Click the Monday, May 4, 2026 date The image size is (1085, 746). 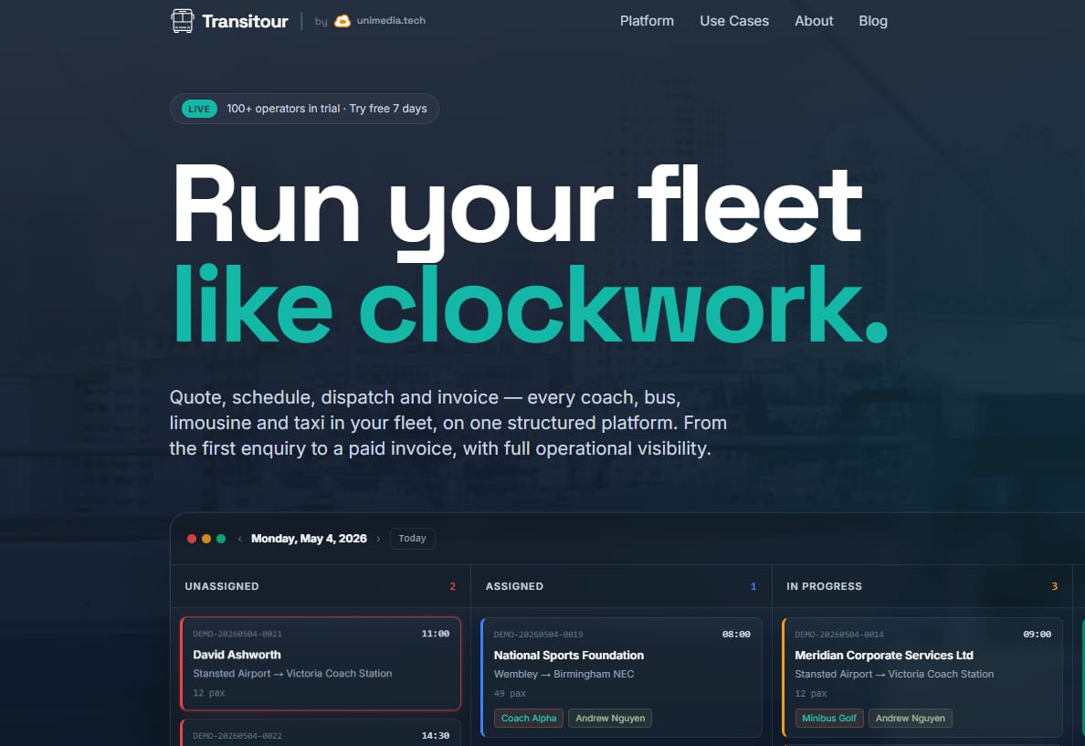[x=309, y=539]
